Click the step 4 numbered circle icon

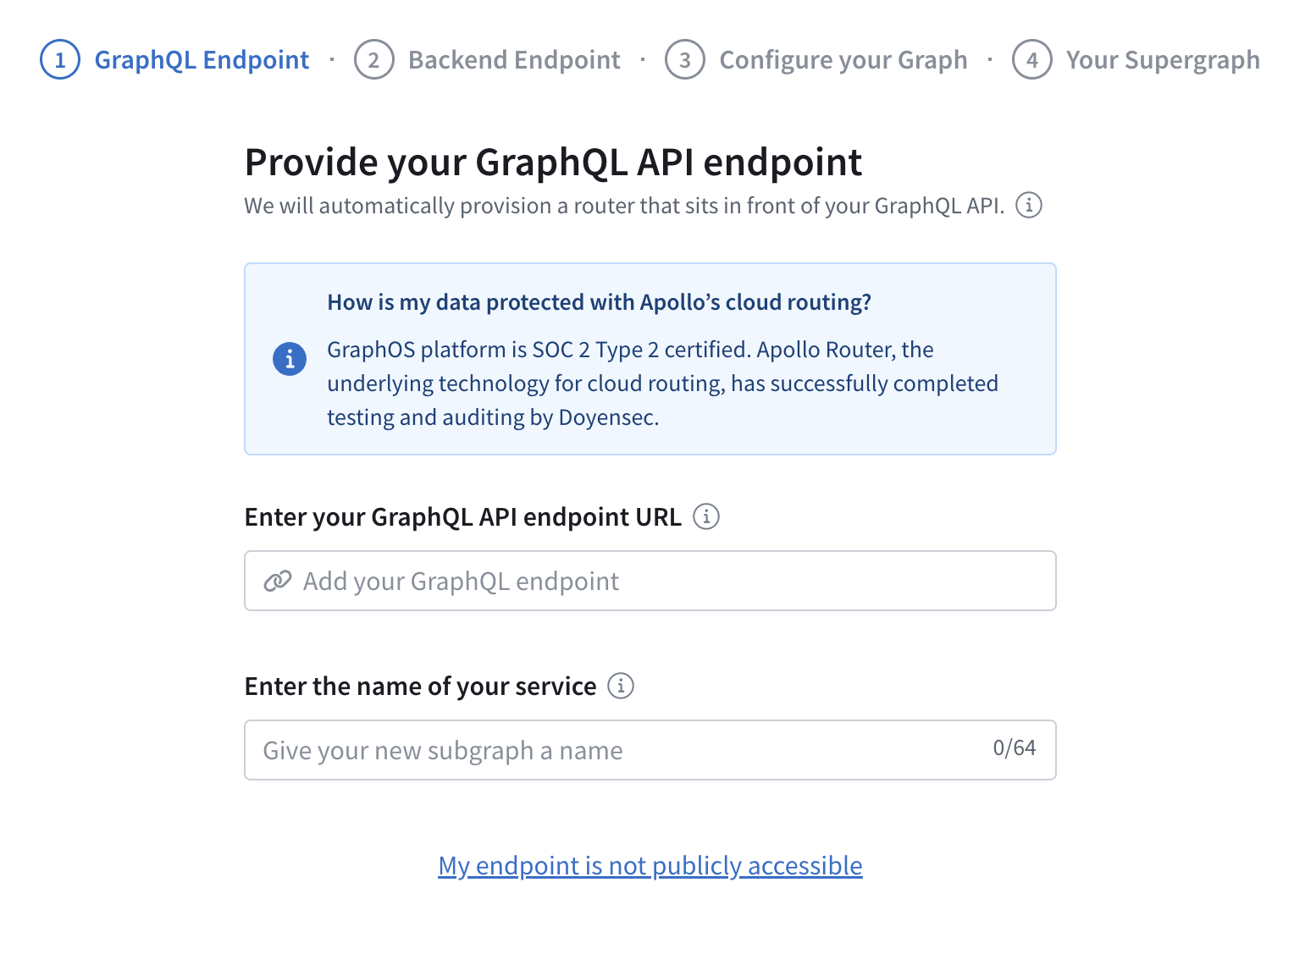pyautogui.click(x=1031, y=59)
